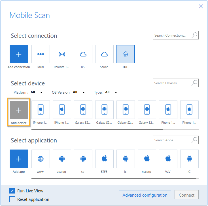Click the Add device plus tile

coord(19,110)
